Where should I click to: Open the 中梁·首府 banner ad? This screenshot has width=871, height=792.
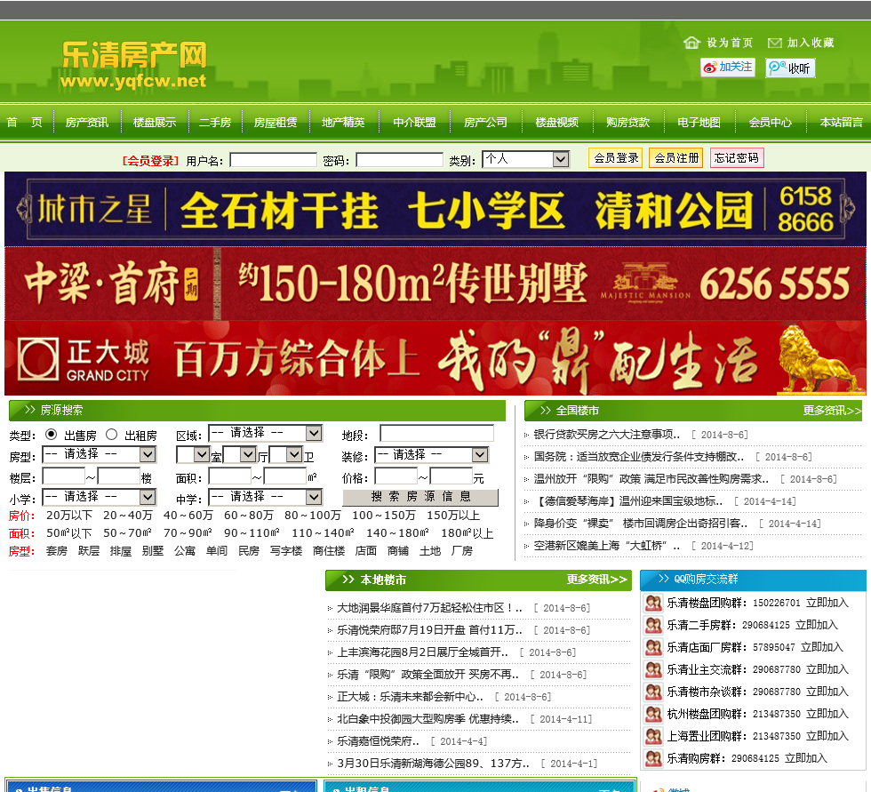435,284
